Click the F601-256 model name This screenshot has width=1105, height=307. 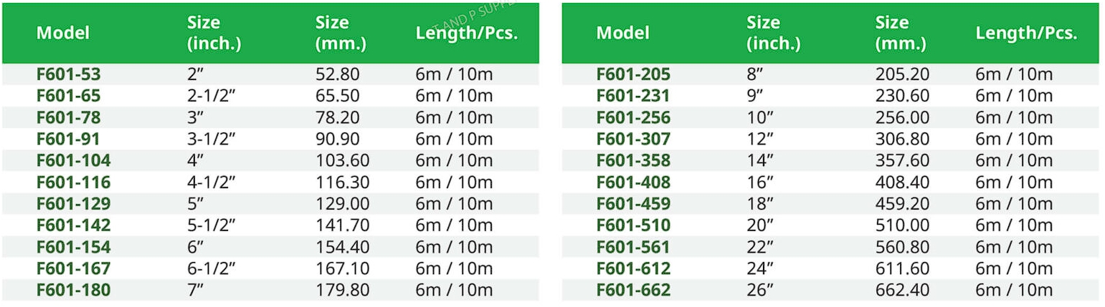(x=633, y=117)
